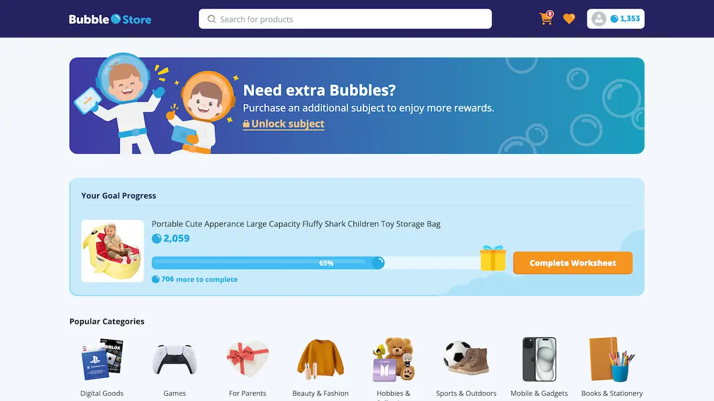Click the user profile avatar icon

(599, 19)
